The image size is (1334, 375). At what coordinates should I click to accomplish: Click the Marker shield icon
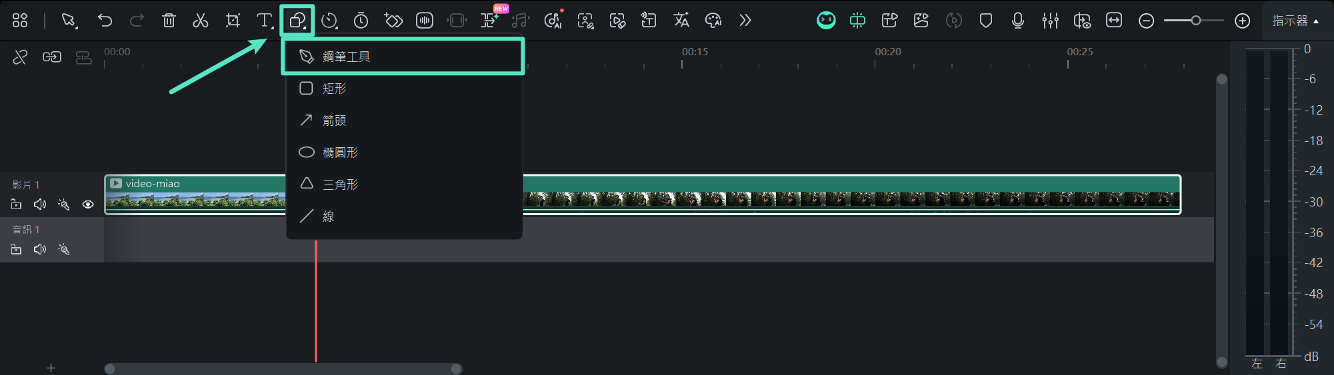[985, 21]
